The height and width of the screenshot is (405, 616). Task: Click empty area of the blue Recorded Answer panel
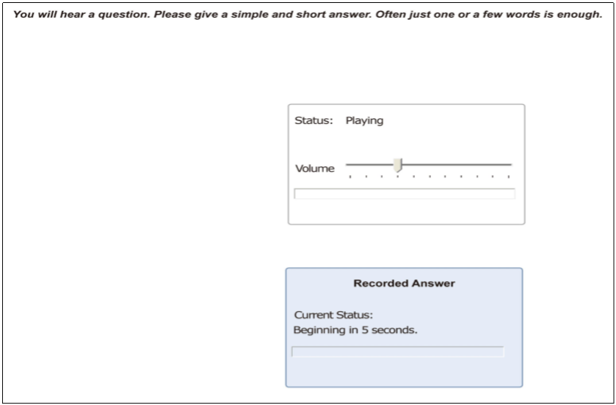pyautogui.click(x=404, y=373)
